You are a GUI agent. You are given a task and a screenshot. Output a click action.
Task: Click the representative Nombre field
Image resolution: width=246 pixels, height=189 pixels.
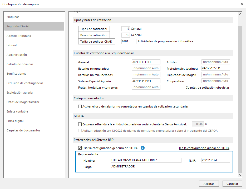(x=146, y=160)
